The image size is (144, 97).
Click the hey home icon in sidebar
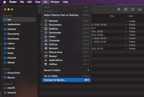pos(5,20)
